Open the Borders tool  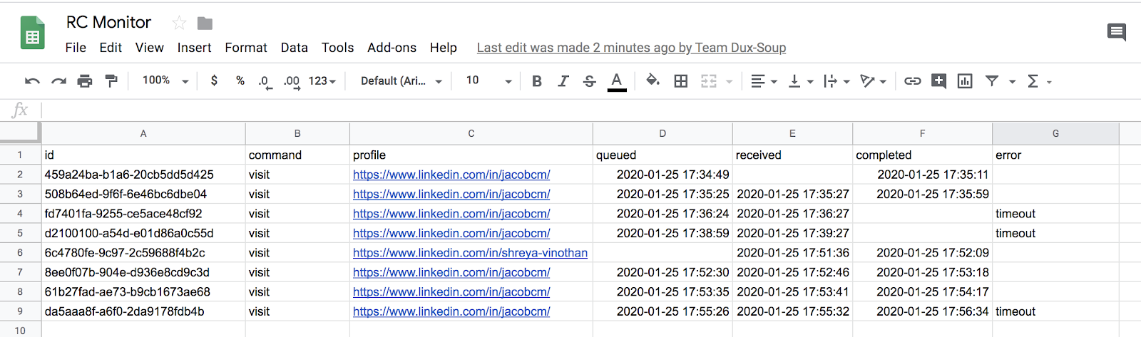tap(681, 81)
